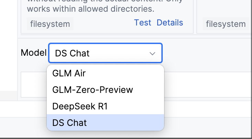Click the Test link in the filesystem tool card
This screenshot has height=139, width=252.
(142, 23)
